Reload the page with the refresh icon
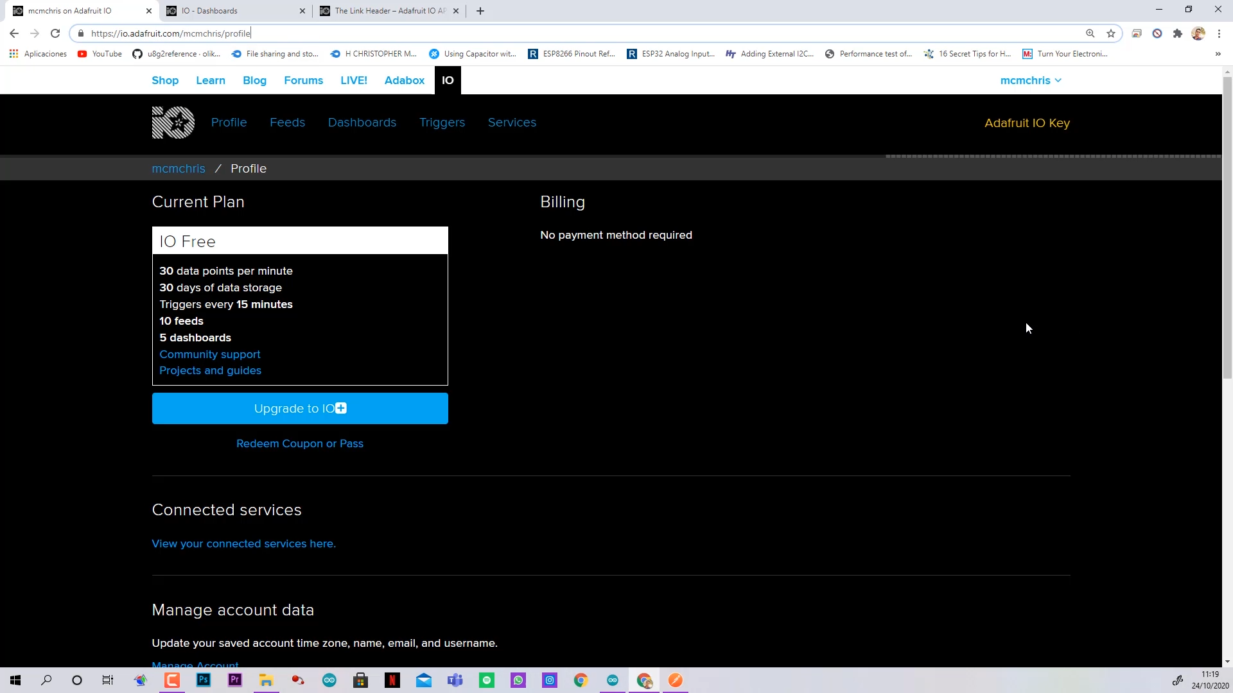 coord(55,33)
